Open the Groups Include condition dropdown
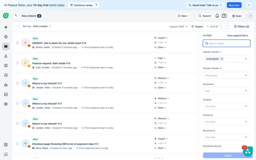The image size is (256, 160). (x=212, y=68)
